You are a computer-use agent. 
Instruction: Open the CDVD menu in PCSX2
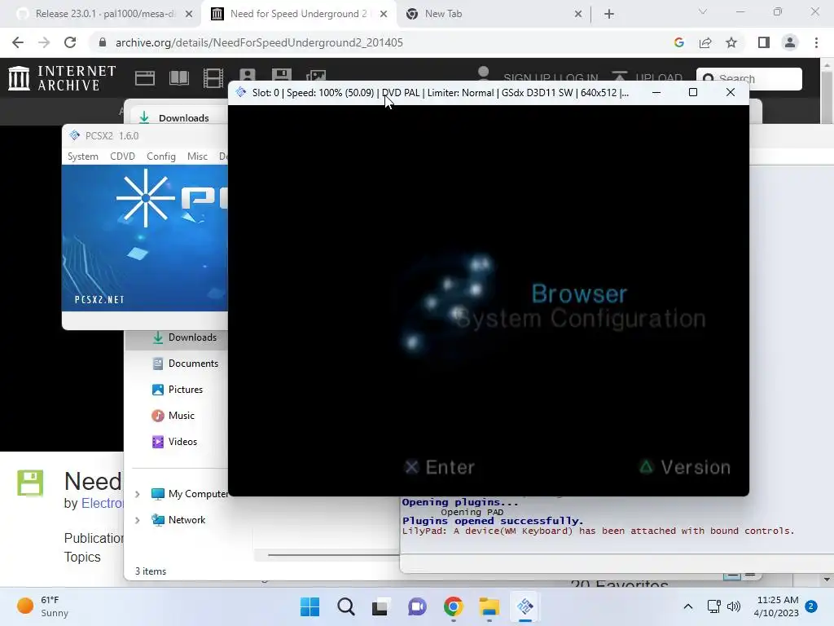pos(122,156)
